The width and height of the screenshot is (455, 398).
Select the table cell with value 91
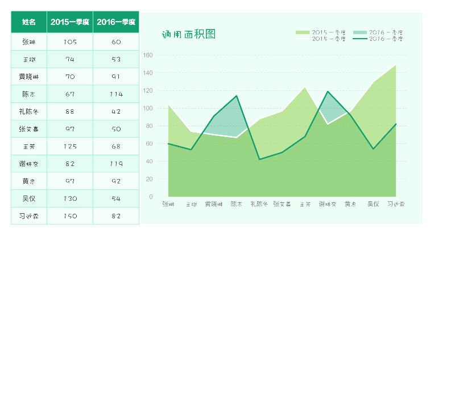click(x=116, y=77)
